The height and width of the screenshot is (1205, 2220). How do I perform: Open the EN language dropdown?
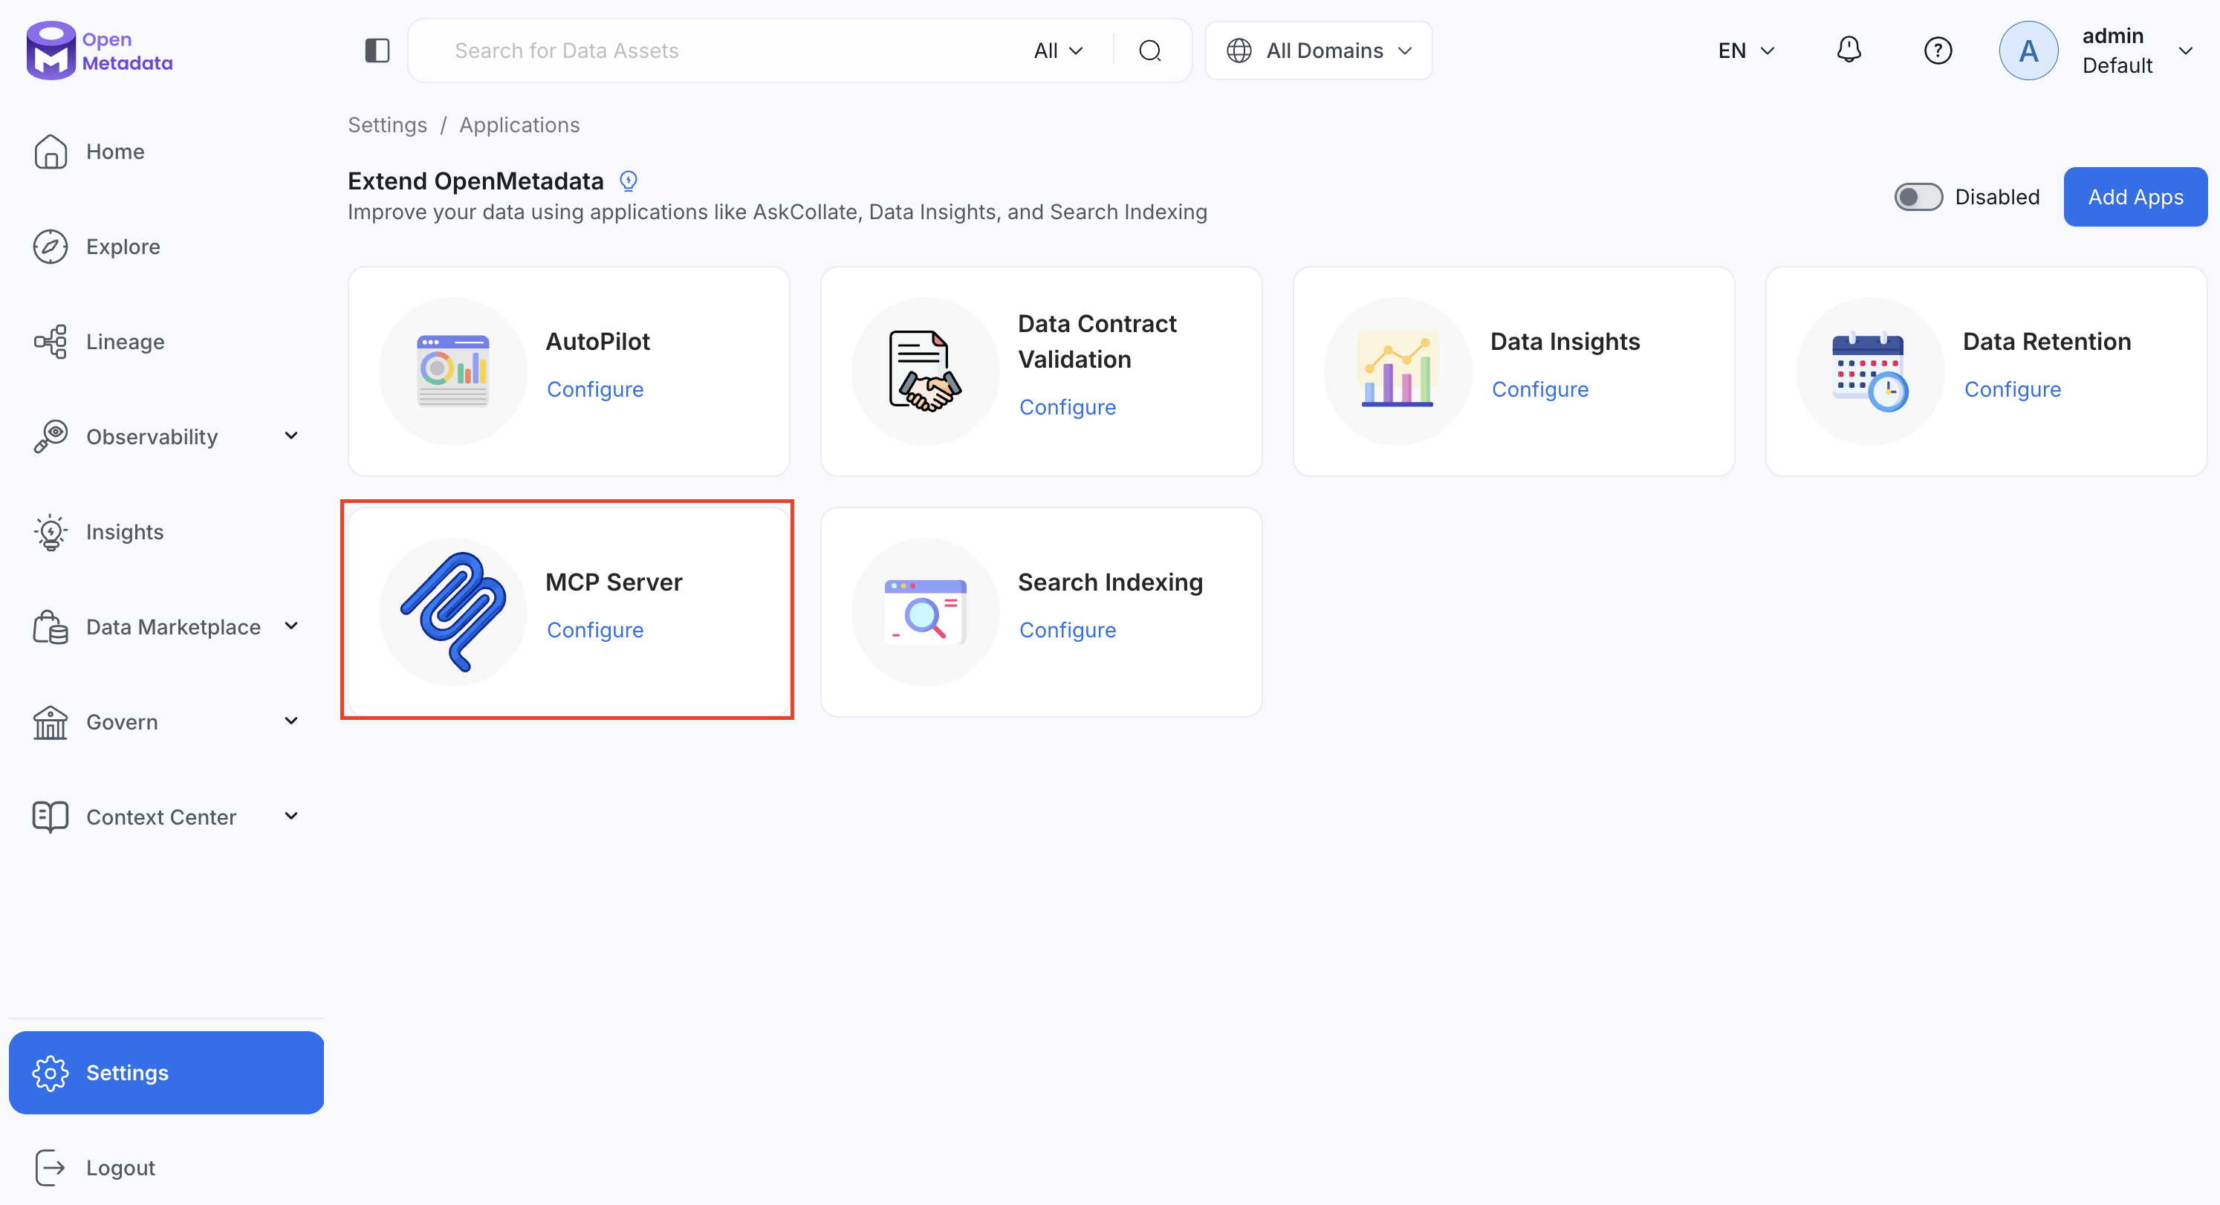(1746, 51)
